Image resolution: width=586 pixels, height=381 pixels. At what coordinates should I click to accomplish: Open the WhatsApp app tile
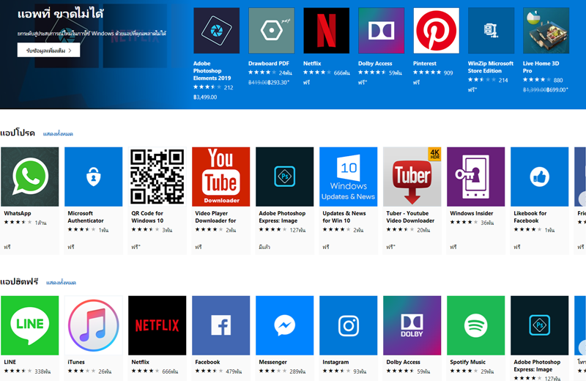pos(30,177)
